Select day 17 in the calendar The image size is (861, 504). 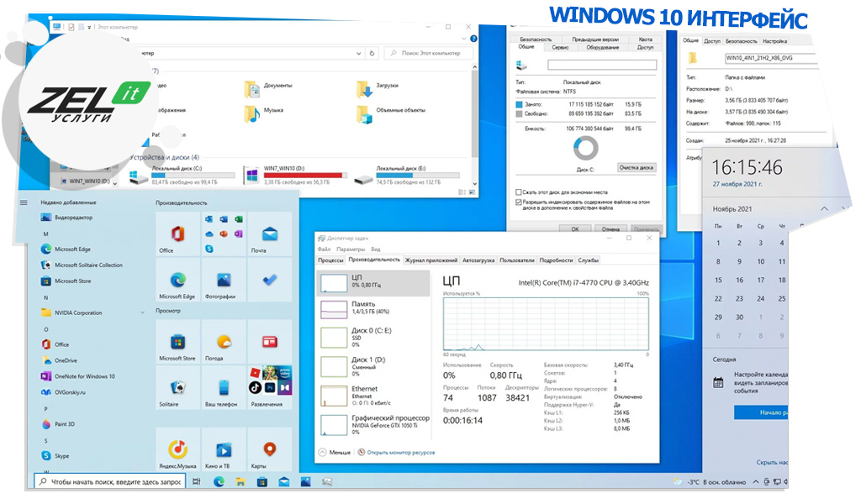coord(760,281)
